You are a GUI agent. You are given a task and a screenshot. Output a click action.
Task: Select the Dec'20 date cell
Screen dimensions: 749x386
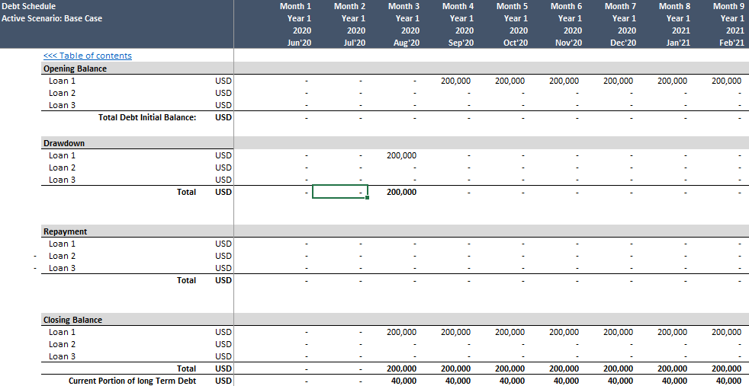tap(625, 43)
